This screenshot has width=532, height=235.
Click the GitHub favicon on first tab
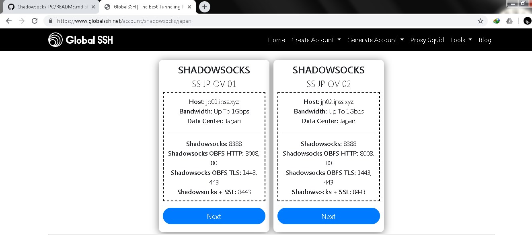(11, 7)
